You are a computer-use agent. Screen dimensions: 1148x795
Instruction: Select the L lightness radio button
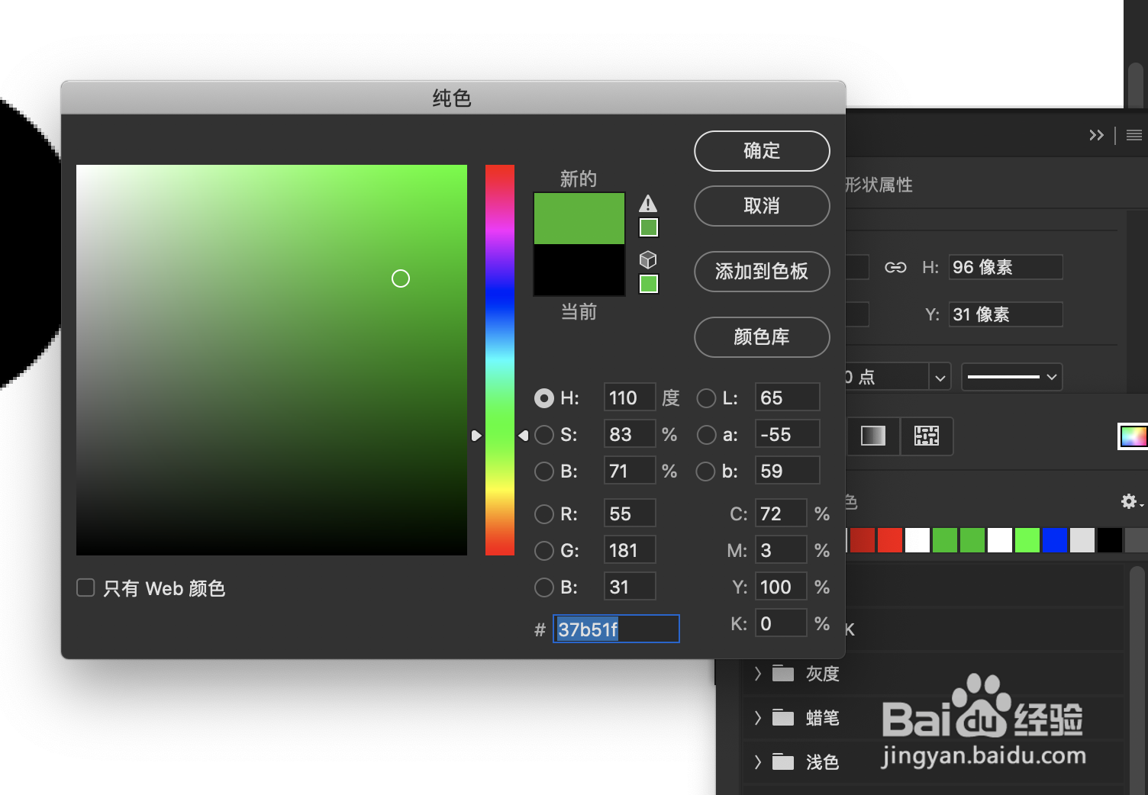pyautogui.click(x=707, y=398)
